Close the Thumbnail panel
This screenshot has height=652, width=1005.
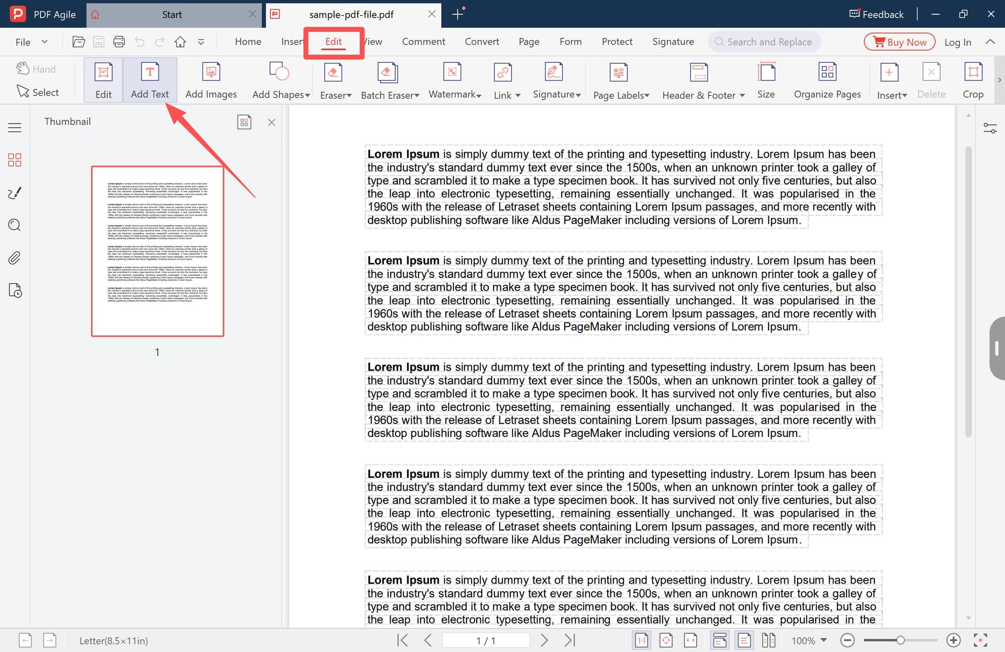click(x=272, y=122)
